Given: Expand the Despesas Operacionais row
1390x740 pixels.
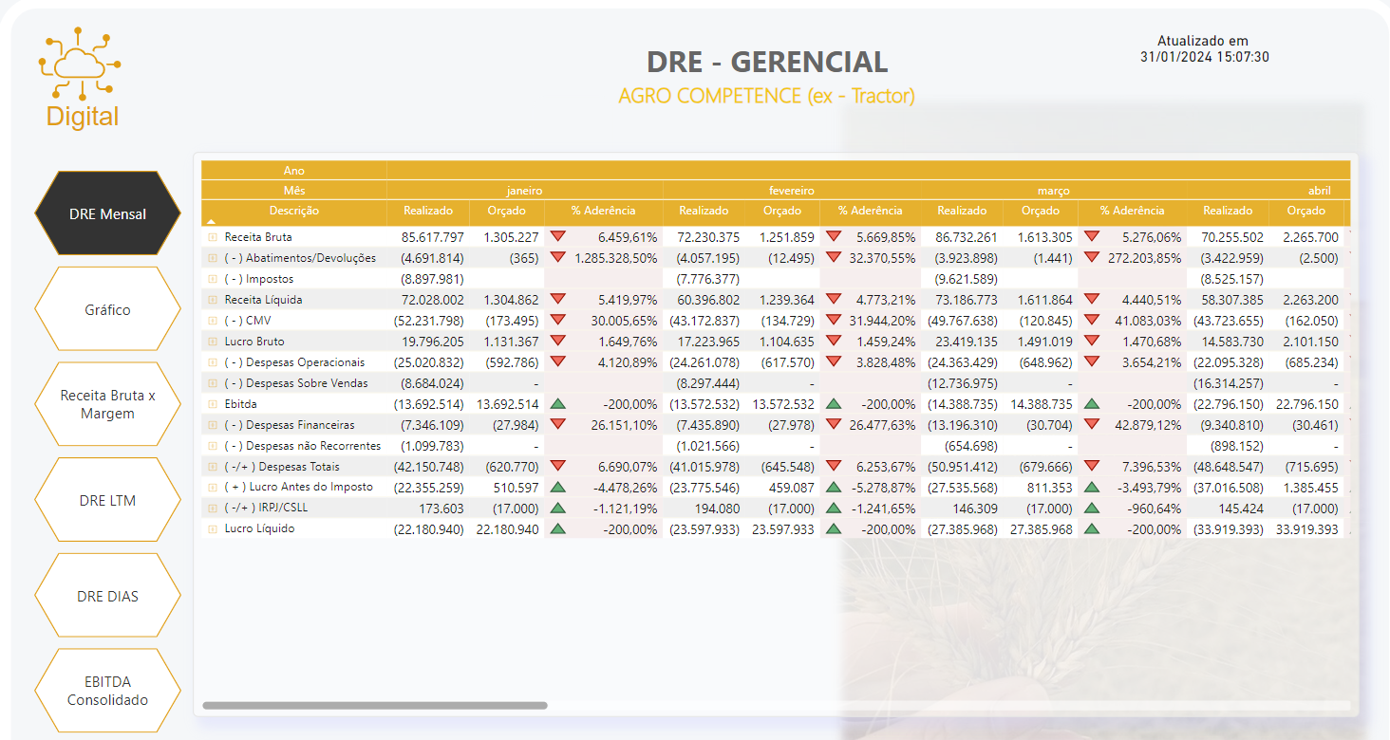Looking at the screenshot, I should [213, 362].
